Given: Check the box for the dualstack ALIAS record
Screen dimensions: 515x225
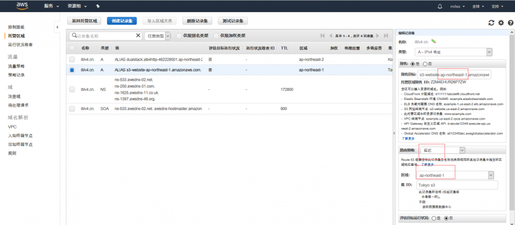Looking at the screenshot, I should 72,59.
